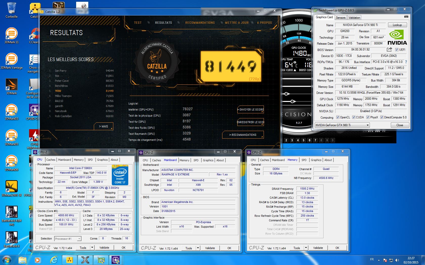Toggle the CUDA checkbox in GPU-Z
425x265 pixels.
coord(354,117)
